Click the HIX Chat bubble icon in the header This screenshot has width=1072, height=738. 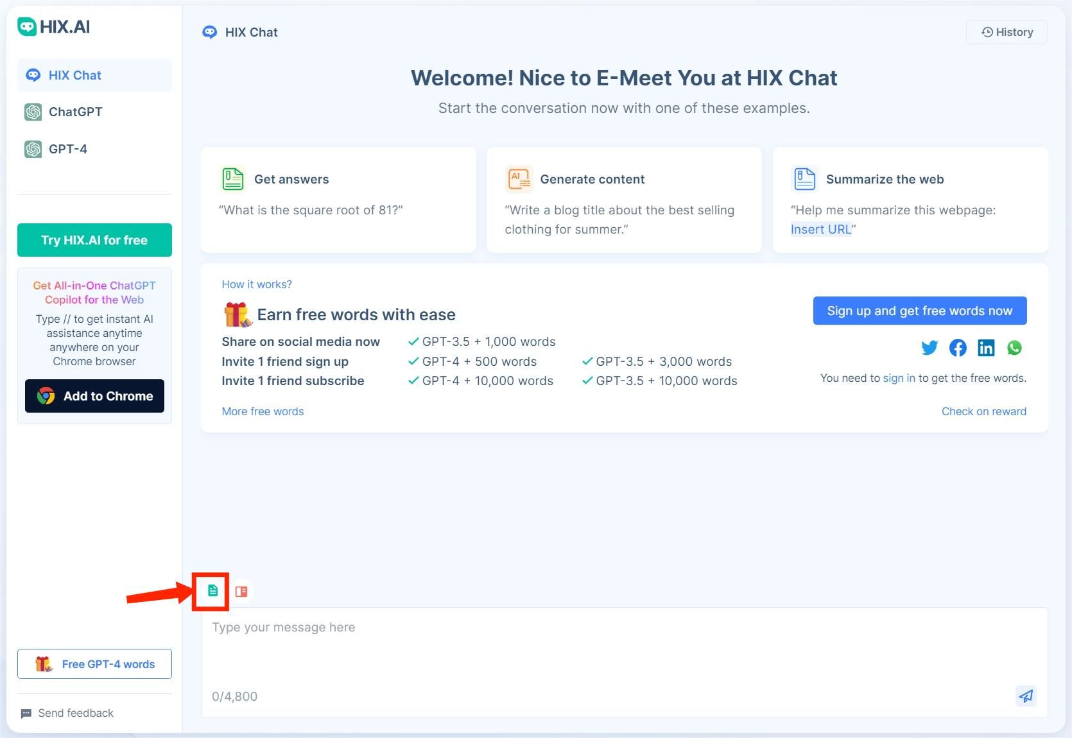click(x=209, y=32)
